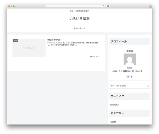Screen dimensions: 159x134
Task: Click the clock icon beside post date
Action: 91,57
